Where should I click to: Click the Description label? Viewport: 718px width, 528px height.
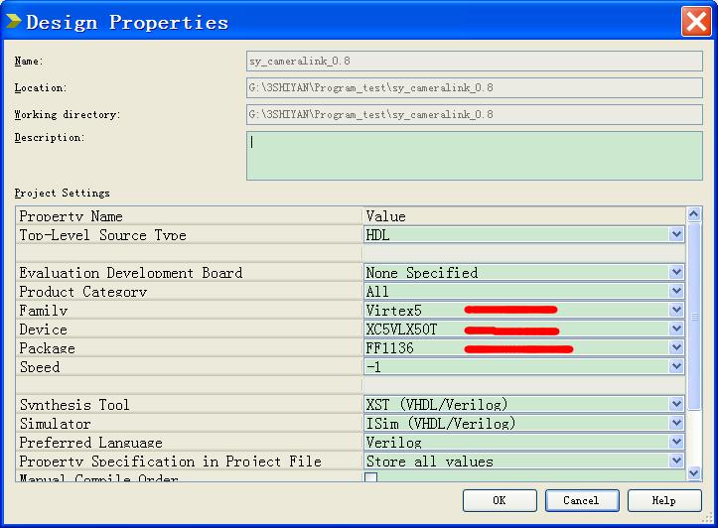[x=50, y=137]
